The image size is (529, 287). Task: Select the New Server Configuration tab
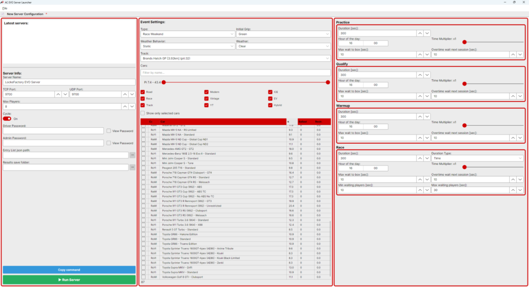coord(25,14)
